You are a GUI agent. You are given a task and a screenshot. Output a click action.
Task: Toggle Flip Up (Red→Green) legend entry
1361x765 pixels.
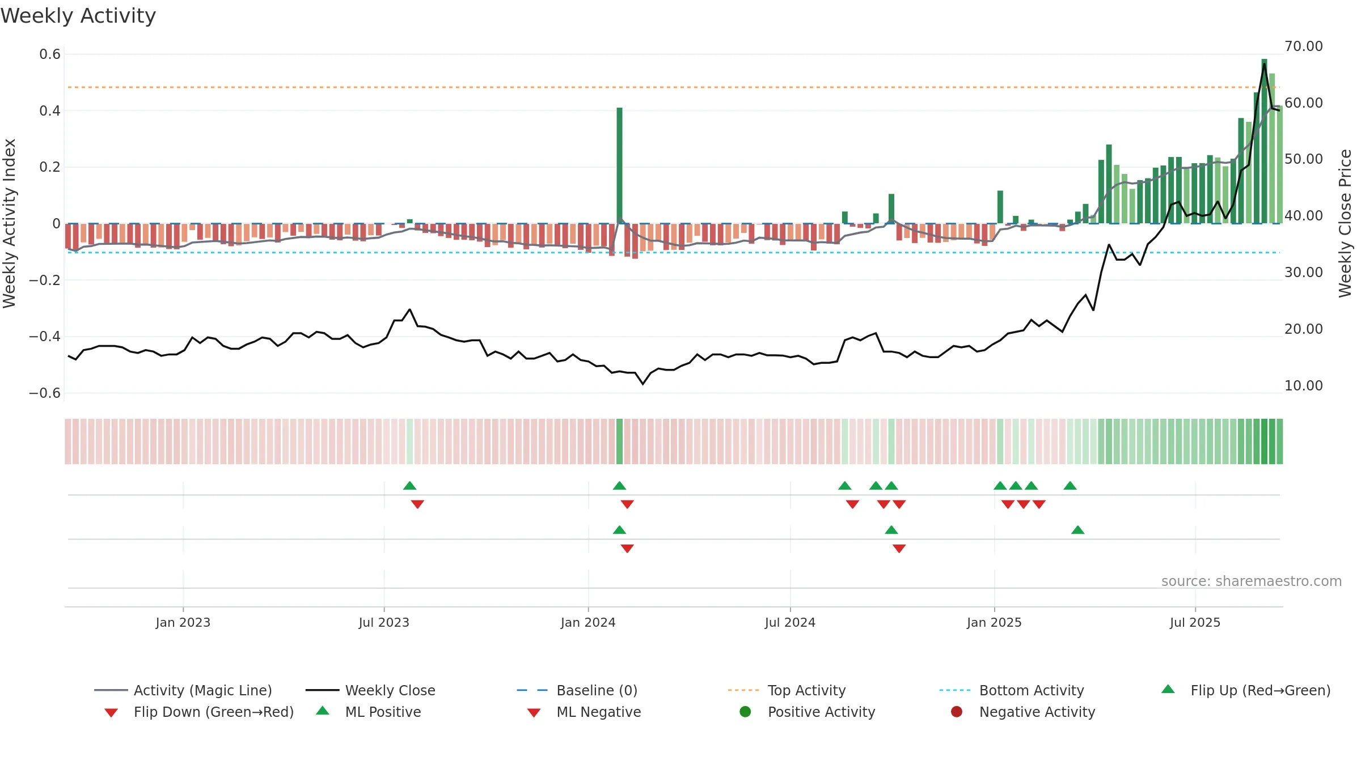pyautogui.click(x=1246, y=690)
